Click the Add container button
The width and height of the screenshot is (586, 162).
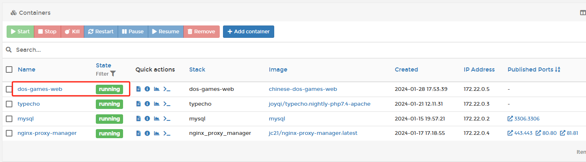249,32
